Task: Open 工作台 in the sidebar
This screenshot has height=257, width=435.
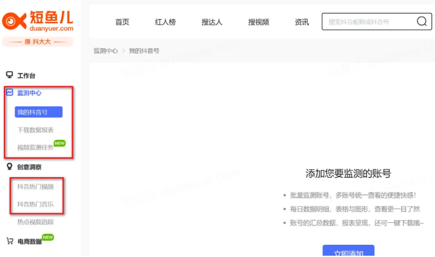Action: coord(26,75)
